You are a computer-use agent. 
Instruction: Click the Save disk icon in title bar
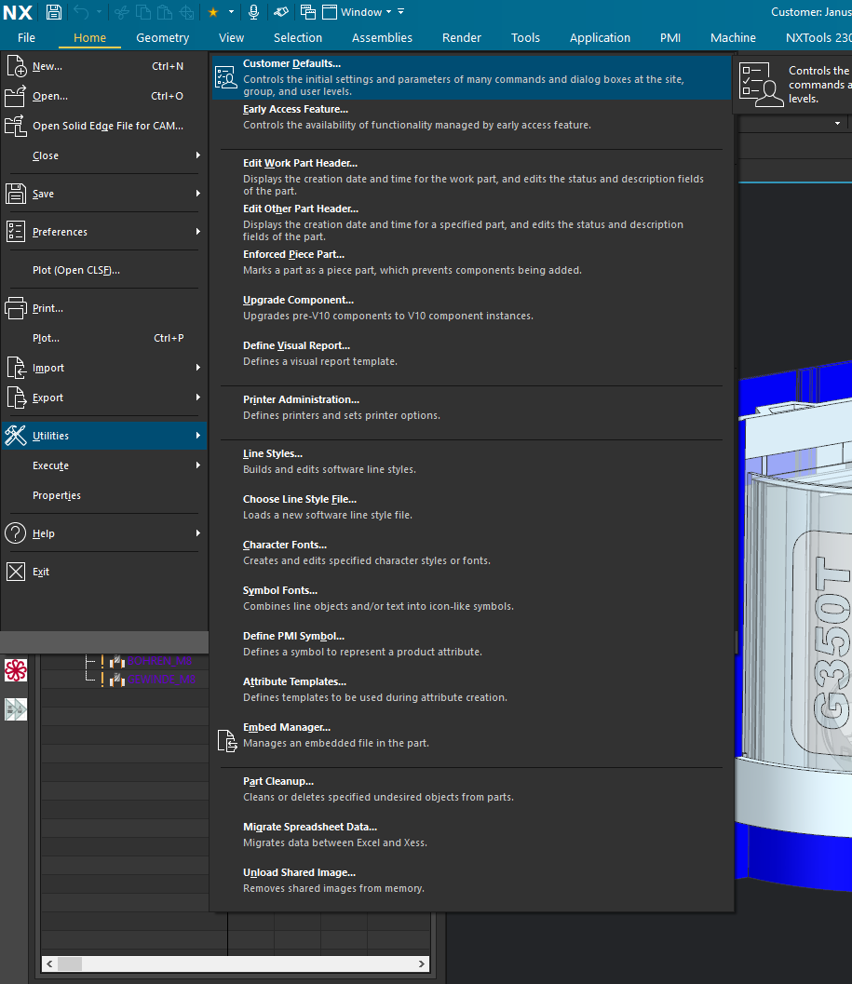[53, 12]
